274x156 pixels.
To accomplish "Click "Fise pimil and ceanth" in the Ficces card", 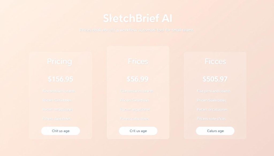I will coord(214,91).
